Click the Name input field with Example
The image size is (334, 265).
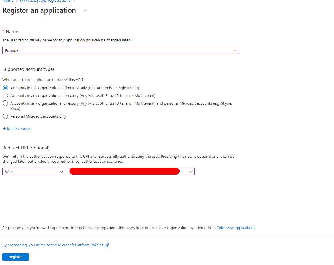coord(121,51)
